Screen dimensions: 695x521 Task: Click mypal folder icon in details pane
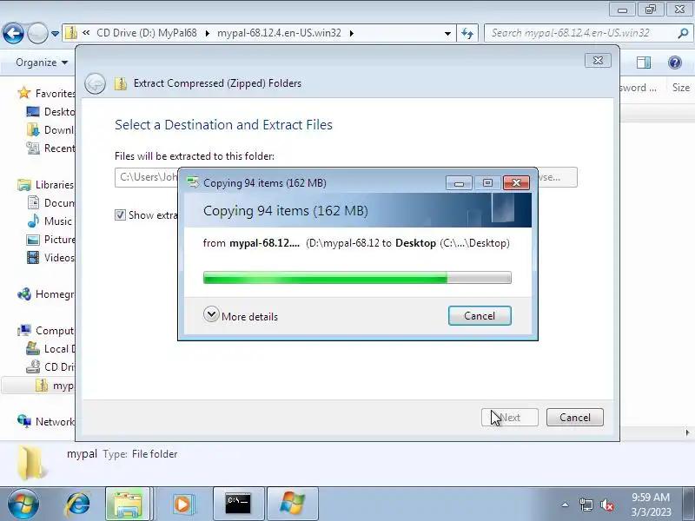pyautogui.click(x=32, y=463)
